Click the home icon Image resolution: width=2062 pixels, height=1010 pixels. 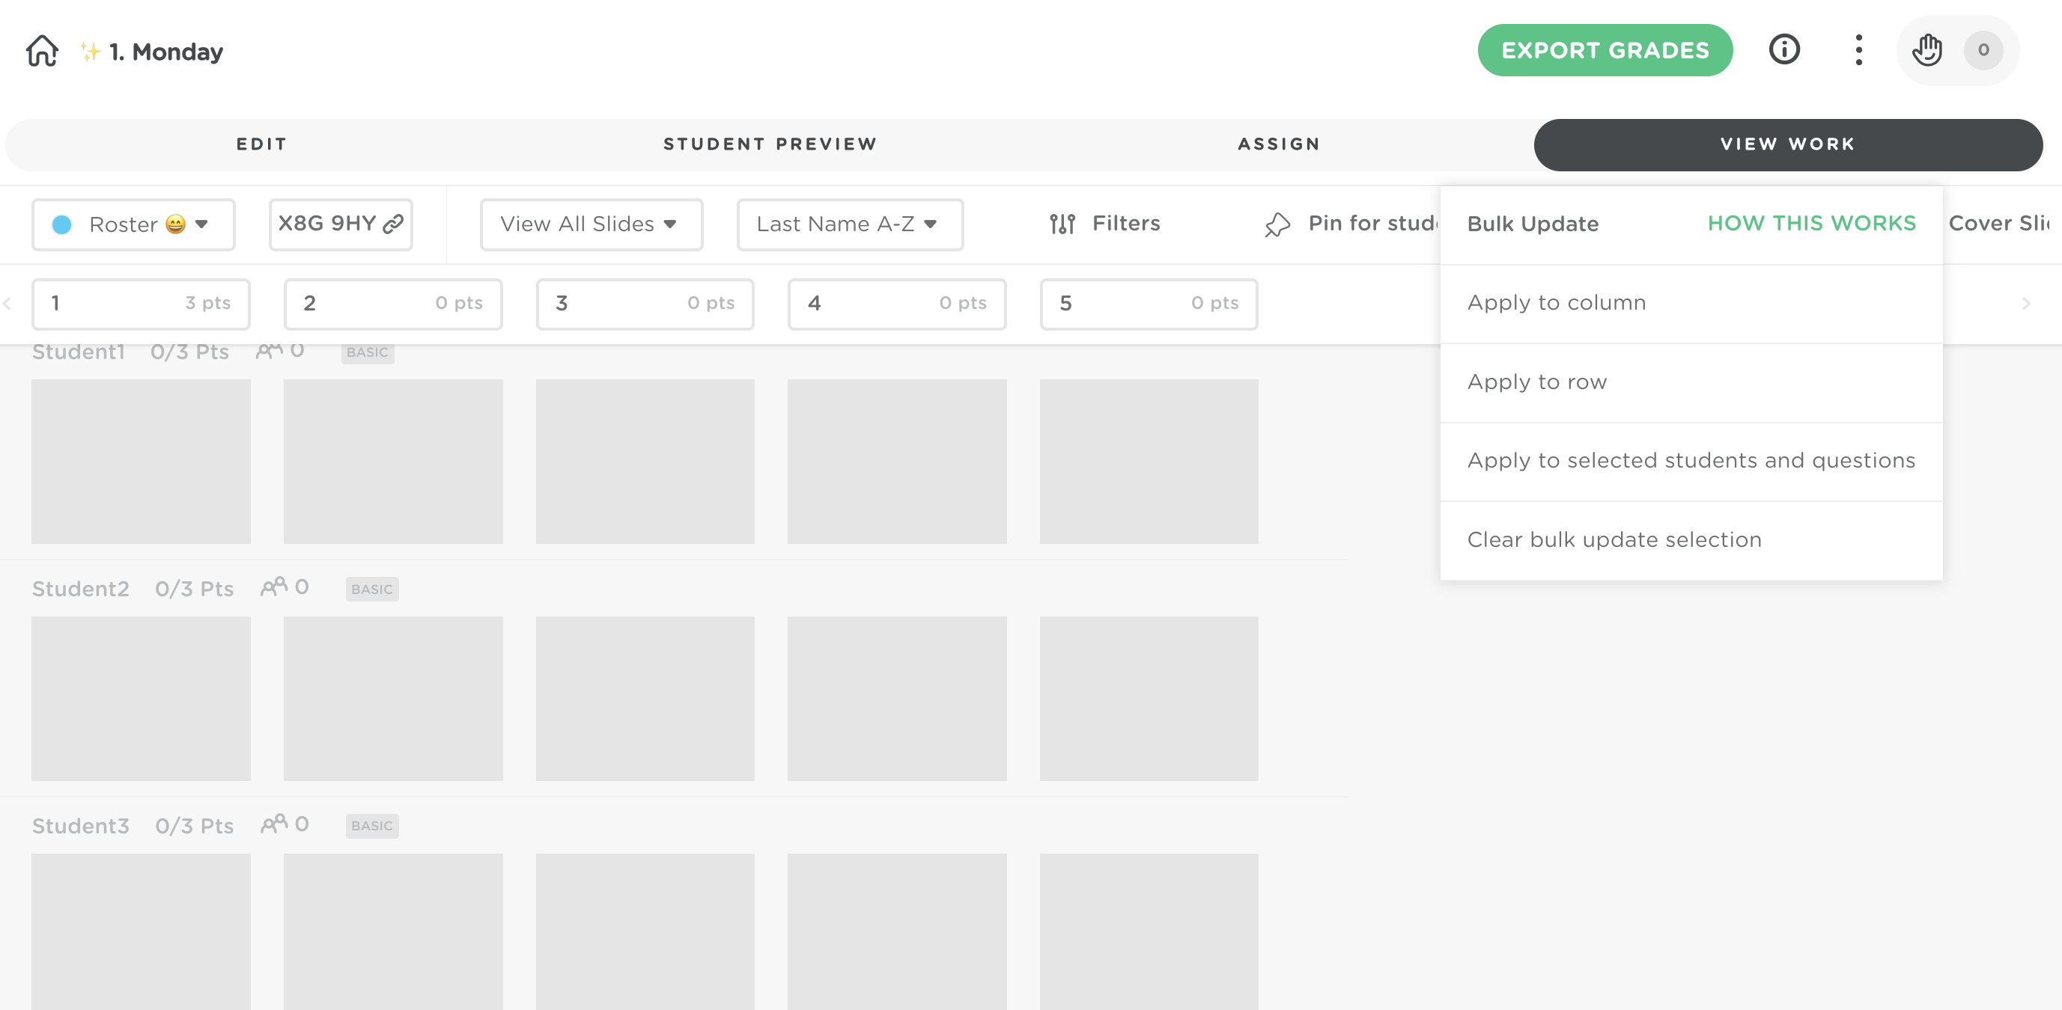click(42, 50)
